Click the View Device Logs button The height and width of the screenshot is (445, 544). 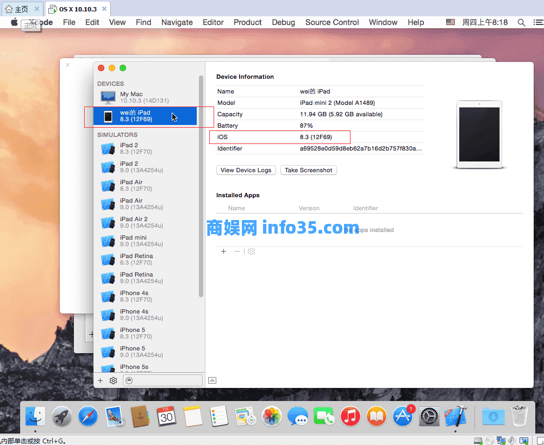246,170
